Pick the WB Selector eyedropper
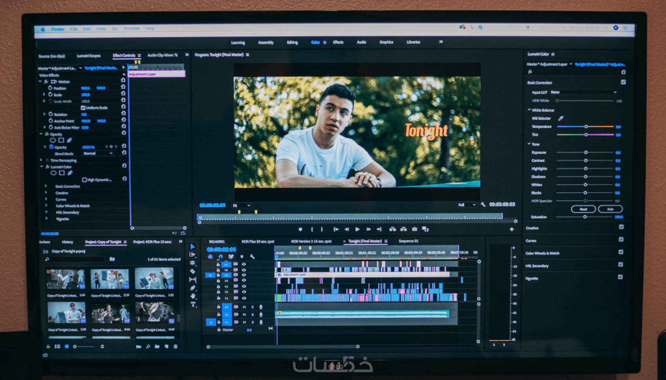Image resolution: width=666 pixels, height=380 pixels. point(561,118)
